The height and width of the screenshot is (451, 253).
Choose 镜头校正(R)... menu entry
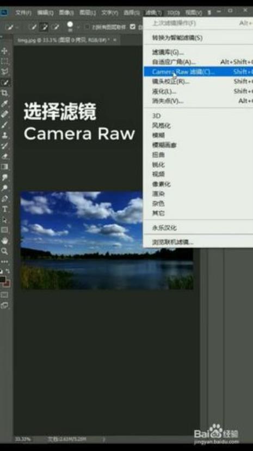(198, 81)
